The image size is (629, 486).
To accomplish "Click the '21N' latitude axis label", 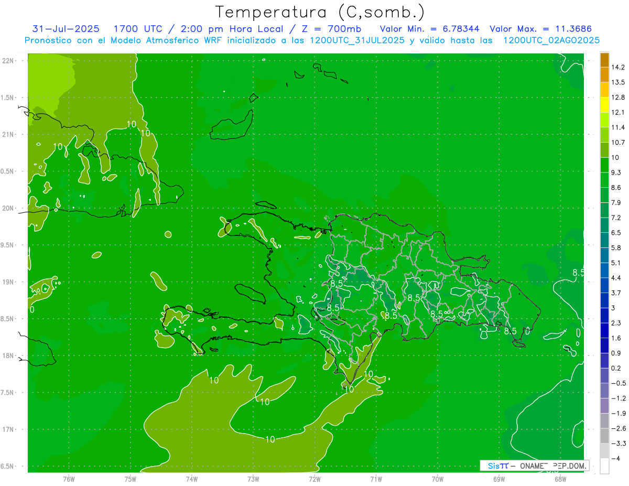I will pyautogui.click(x=7, y=134).
